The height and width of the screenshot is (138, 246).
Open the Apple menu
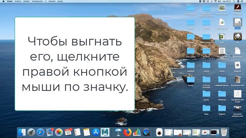[3, 1]
